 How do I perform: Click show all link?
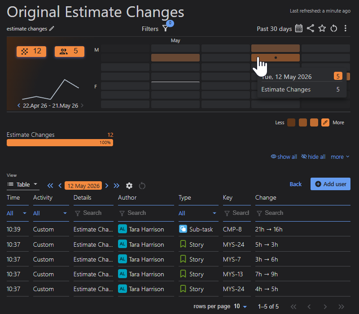(x=284, y=157)
